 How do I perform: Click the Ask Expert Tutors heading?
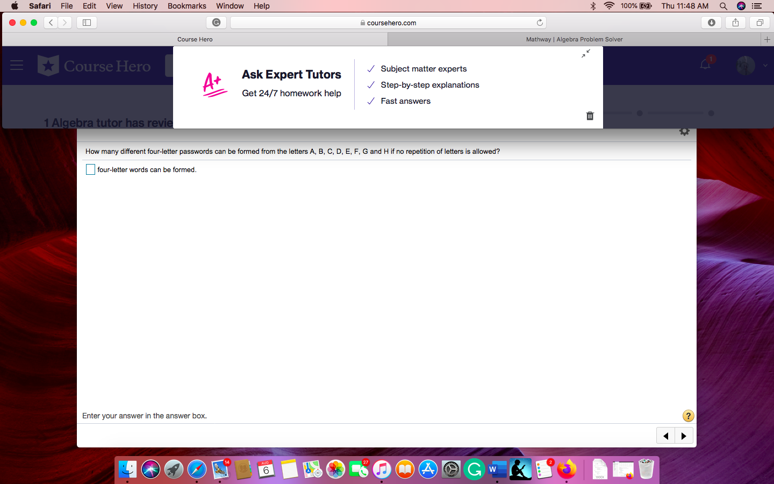291,74
